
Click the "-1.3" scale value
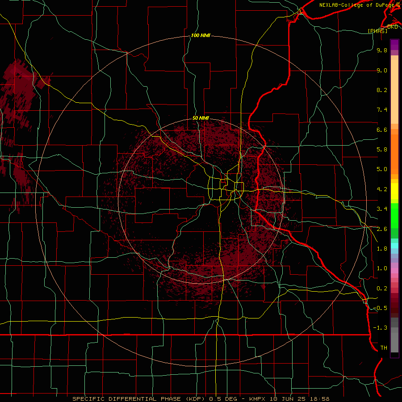tap(380, 328)
